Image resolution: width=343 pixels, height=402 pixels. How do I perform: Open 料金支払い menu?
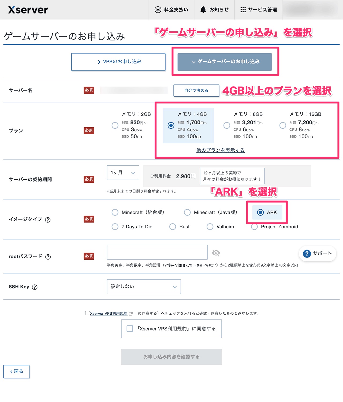tap(171, 10)
